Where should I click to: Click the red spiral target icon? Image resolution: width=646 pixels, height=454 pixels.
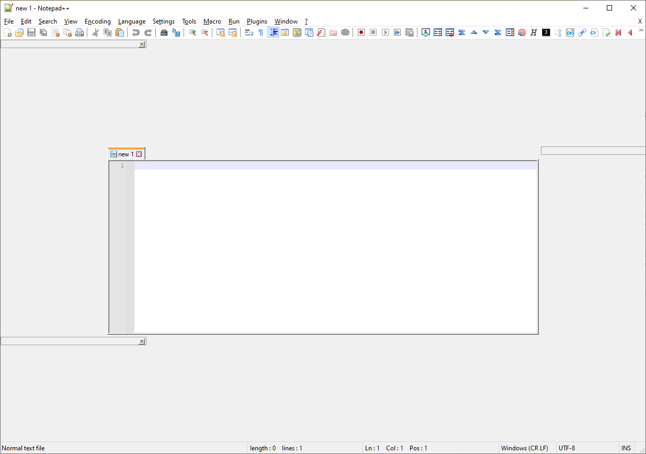tap(522, 32)
